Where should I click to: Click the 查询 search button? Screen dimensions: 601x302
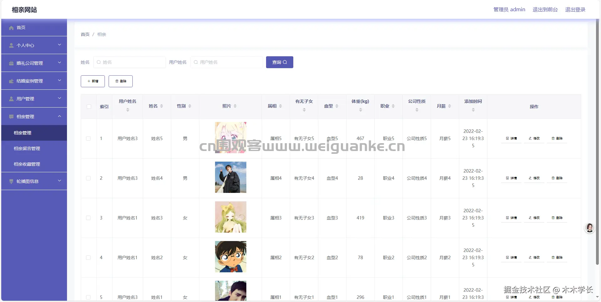(280, 62)
